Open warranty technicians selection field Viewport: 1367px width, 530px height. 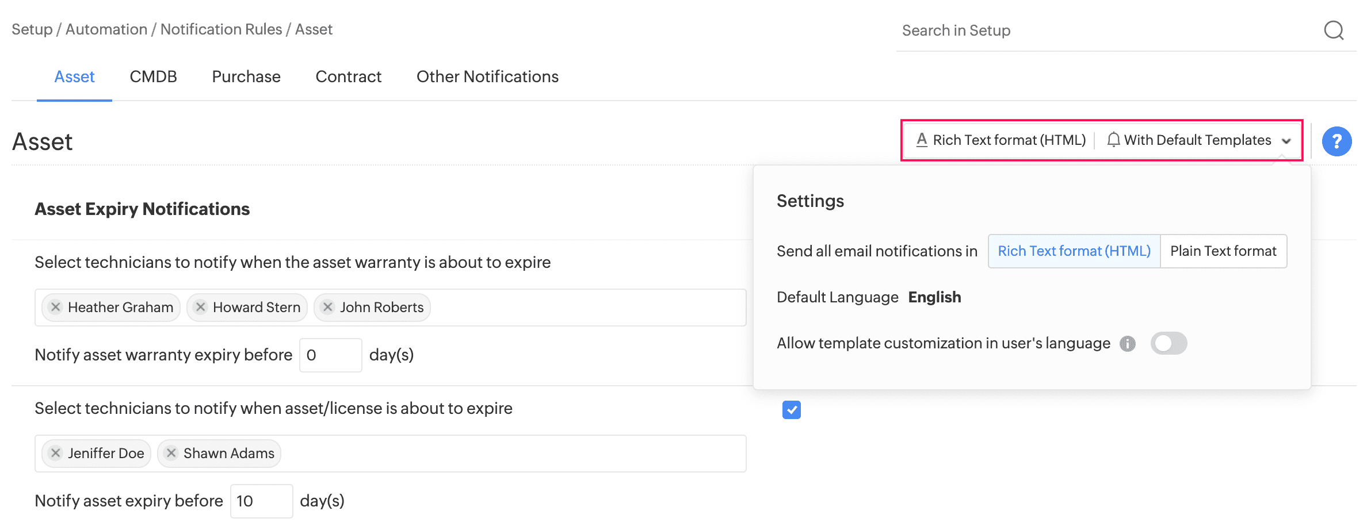587,308
